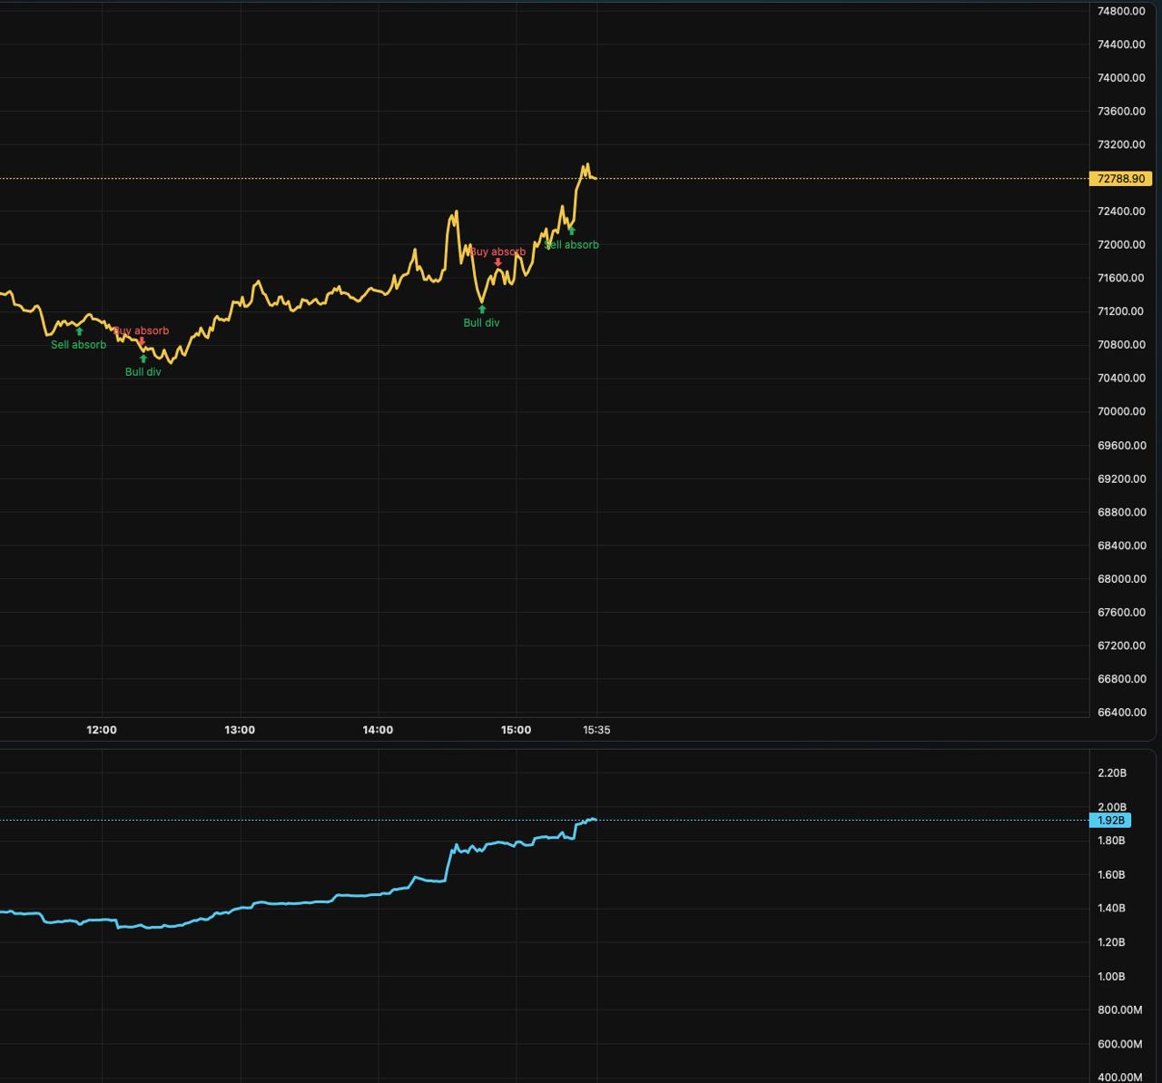The image size is (1162, 1083).
Task: Click the green Sell absorb arrow near 15:35
Action: (x=571, y=231)
